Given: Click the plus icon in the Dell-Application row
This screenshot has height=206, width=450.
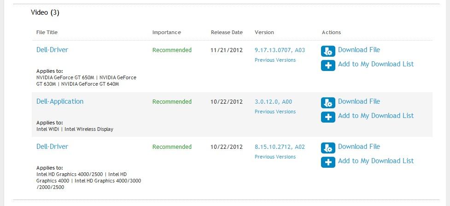Looking at the screenshot, I should click(328, 117).
